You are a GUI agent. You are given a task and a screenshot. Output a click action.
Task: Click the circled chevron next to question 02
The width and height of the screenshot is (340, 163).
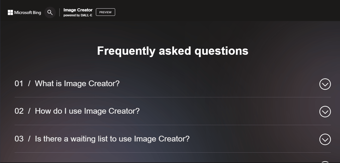click(325, 112)
